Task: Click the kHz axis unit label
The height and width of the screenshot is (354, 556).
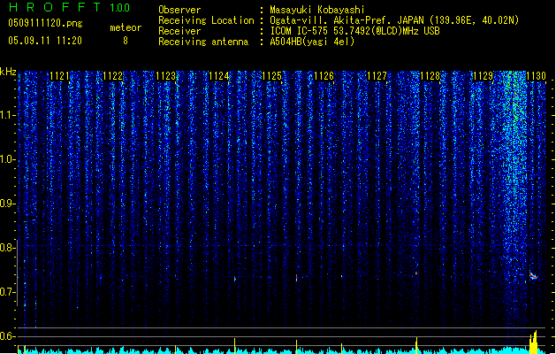Action: coord(8,72)
